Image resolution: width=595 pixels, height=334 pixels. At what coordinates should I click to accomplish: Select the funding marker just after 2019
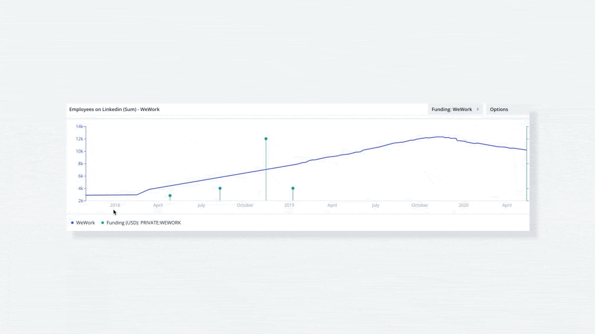pyautogui.click(x=293, y=188)
